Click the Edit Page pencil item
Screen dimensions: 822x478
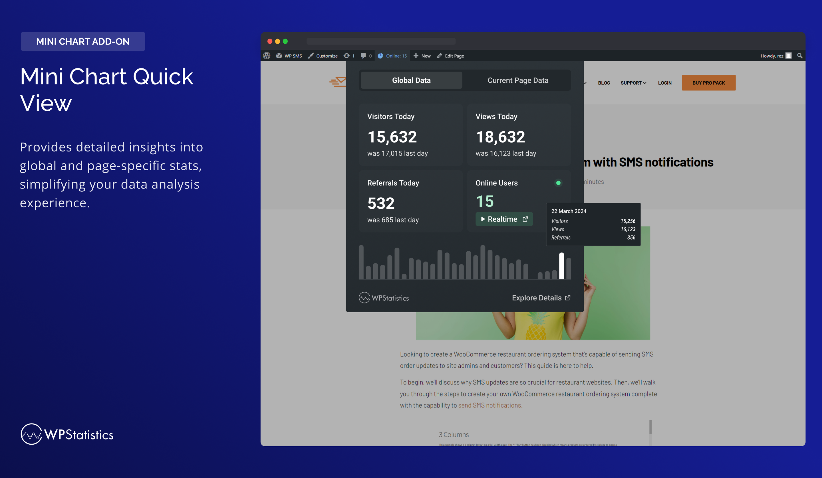(x=450, y=56)
